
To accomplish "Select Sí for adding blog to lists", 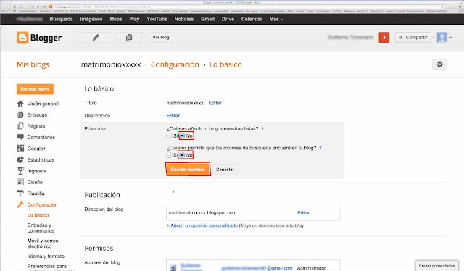I will click(169, 135).
